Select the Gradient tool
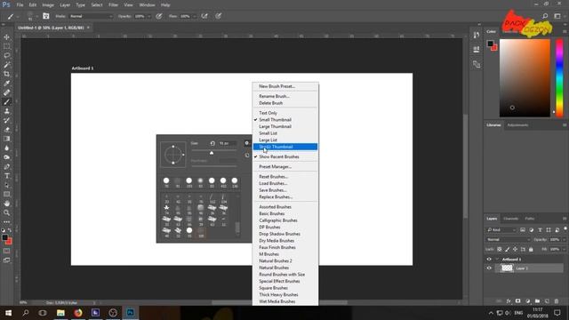Screen dimensions: 569x320 tap(6, 139)
